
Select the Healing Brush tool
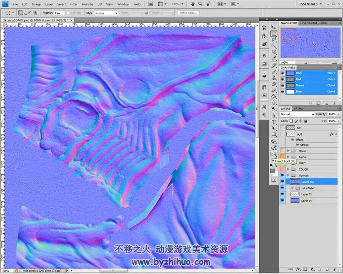pos(274,65)
